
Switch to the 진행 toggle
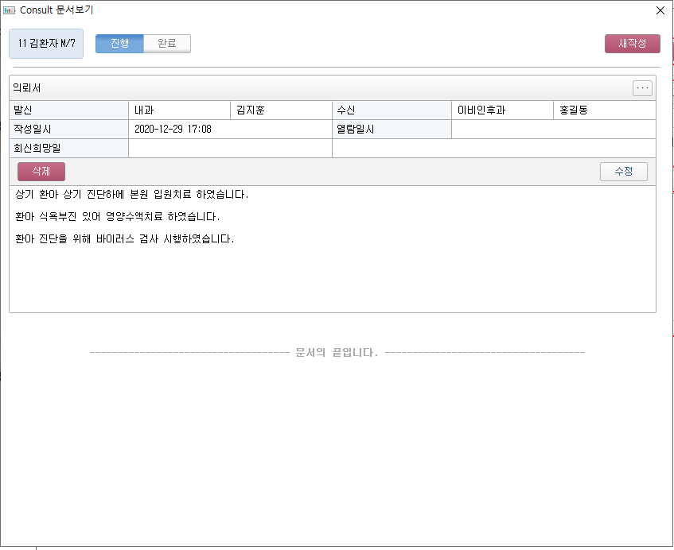pyautogui.click(x=119, y=44)
